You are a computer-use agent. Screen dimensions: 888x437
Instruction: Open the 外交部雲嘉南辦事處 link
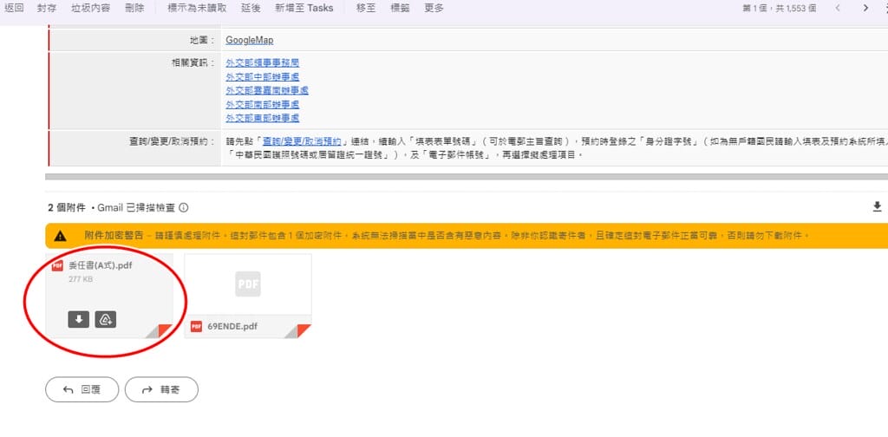pyautogui.click(x=267, y=90)
